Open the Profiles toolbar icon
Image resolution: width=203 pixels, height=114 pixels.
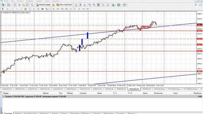coord(9,5)
